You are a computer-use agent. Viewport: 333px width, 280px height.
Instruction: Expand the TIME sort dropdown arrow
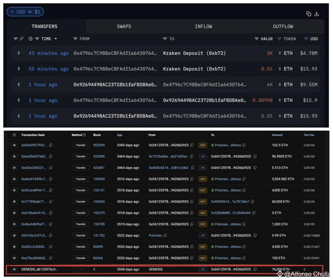(56, 39)
